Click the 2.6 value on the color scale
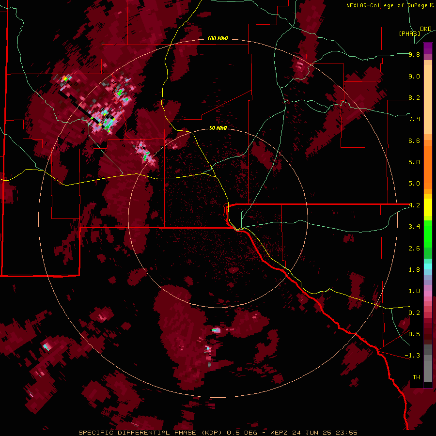The image size is (436, 436). pos(414,249)
